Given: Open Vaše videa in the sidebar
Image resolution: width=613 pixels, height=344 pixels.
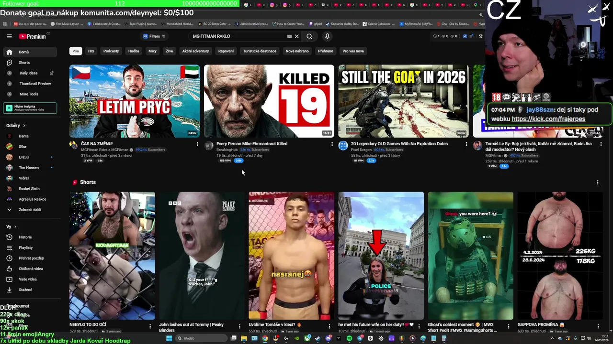Looking at the screenshot, I should 30,279.
